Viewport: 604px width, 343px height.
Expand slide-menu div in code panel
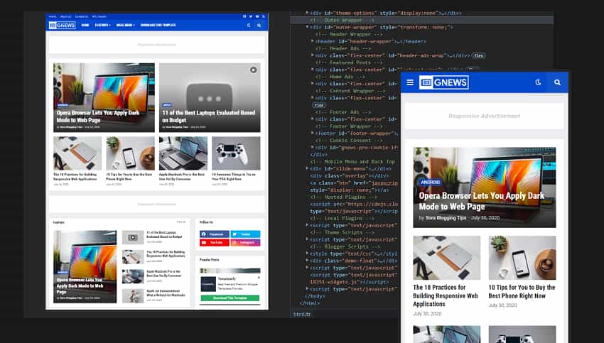tap(307, 168)
